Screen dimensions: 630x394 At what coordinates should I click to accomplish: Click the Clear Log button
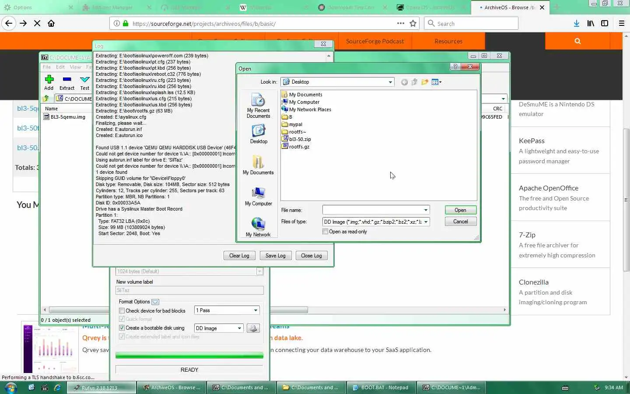pyautogui.click(x=239, y=256)
